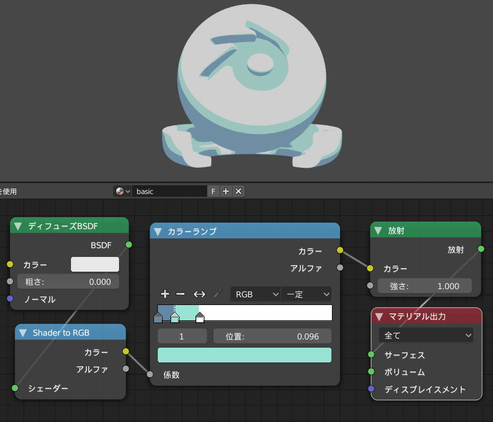Click the ディスプレイスメント input socket
This screenshot has width=493, height=422.
point(371,389)
